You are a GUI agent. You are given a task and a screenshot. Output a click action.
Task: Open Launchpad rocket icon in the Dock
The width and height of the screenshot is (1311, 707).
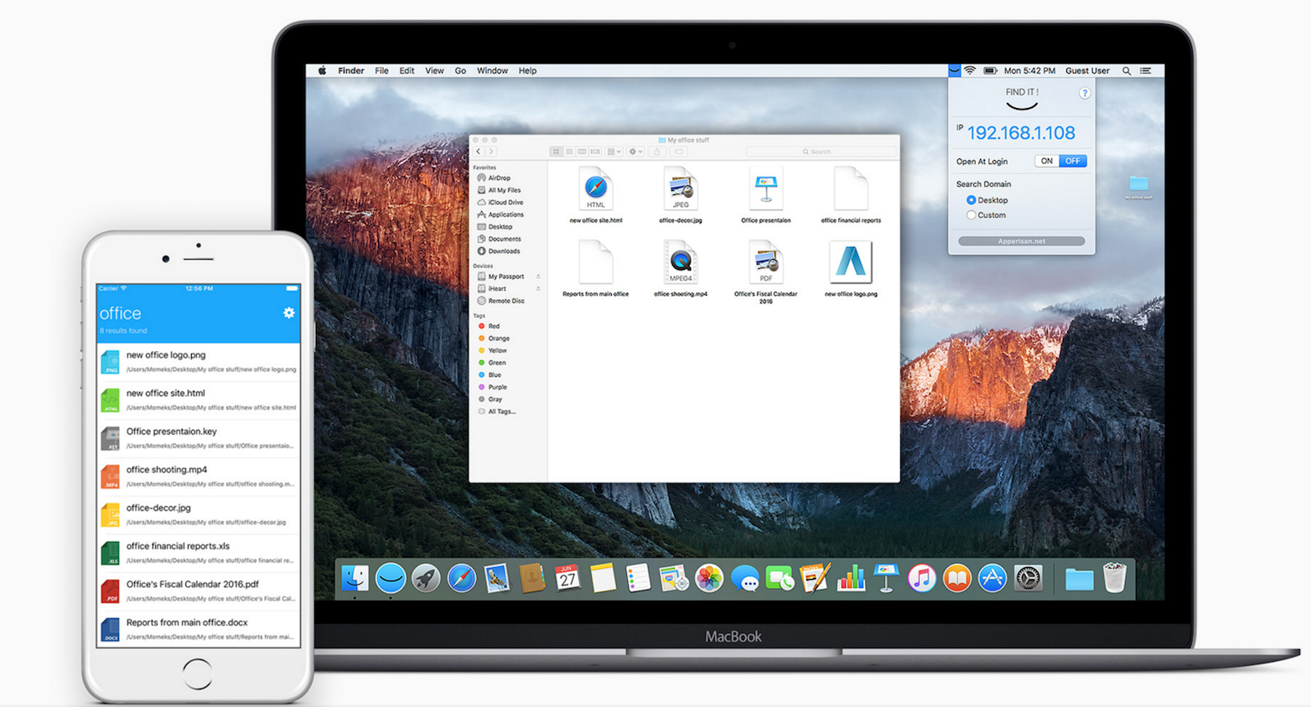click(x=426, y=578)
